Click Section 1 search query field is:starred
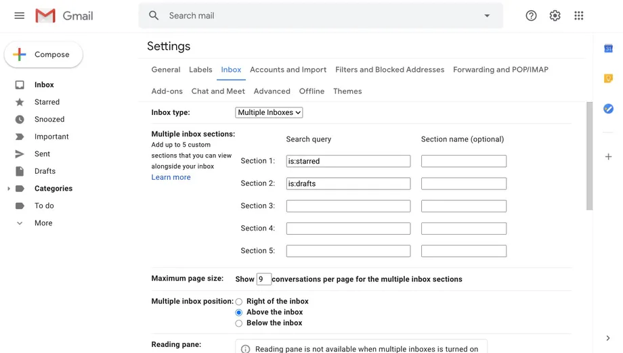The height and width of the screenshot is (353, 623). tap(349, 161)
